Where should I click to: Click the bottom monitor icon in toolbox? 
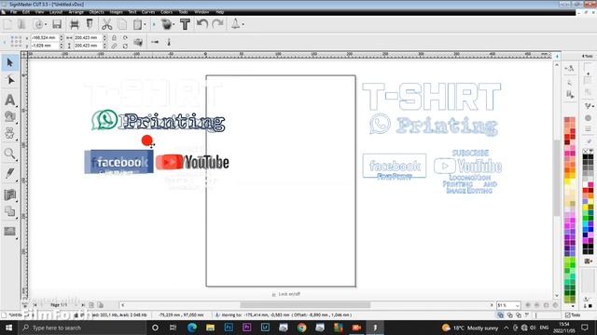pos(10,231)
